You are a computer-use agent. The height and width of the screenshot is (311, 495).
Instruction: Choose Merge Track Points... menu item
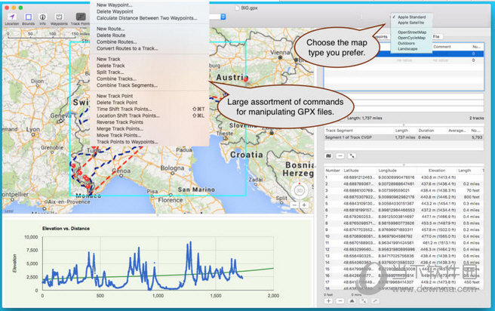click(120, 129)
